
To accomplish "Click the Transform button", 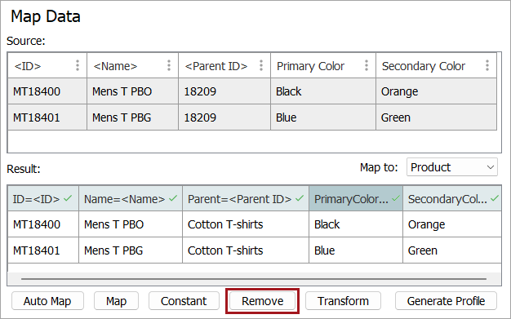I will (x=343, y=301).
